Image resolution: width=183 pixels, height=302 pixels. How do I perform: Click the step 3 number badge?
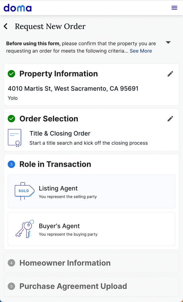11,164
